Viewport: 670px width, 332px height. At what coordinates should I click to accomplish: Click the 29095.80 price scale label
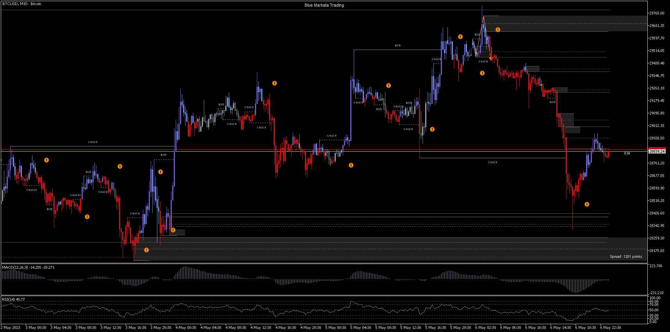pyautogui.click(x=657, y=113)
